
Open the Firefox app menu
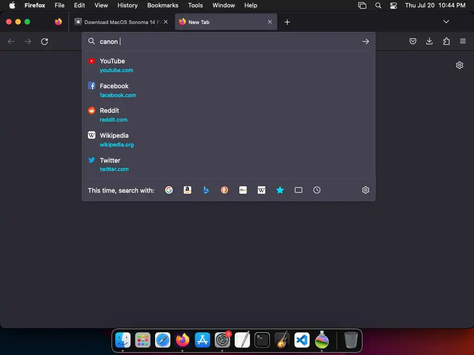click(x=35, y=5)
